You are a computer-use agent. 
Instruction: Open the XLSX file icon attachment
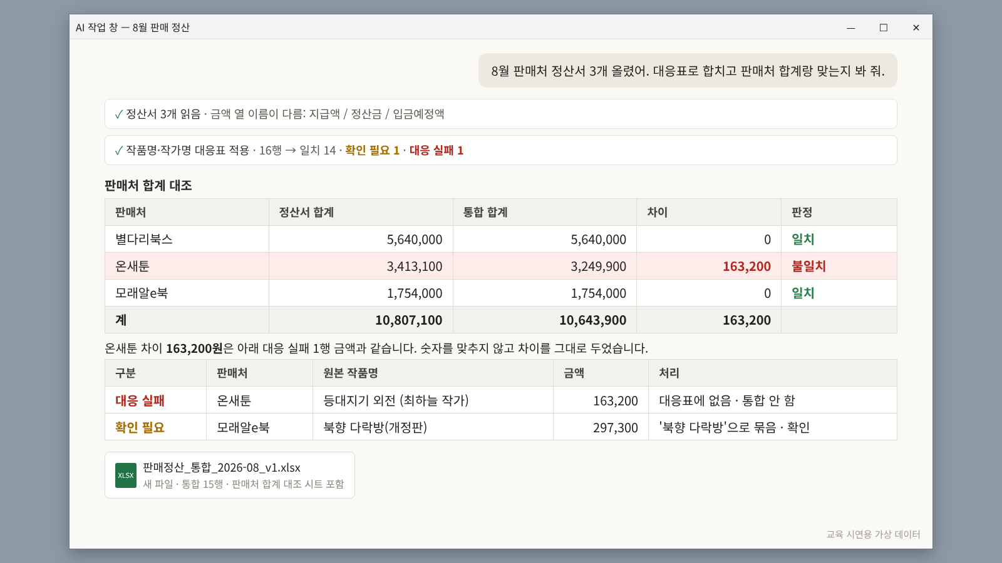(x=126, y=475)
